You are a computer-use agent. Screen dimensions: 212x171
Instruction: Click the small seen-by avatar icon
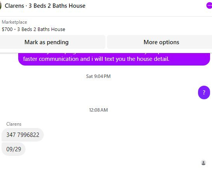point(203,162)
